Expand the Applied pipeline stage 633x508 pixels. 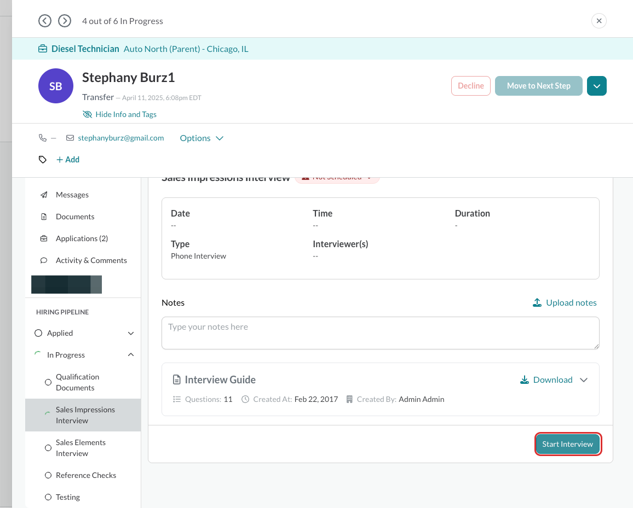pos(131,334)
